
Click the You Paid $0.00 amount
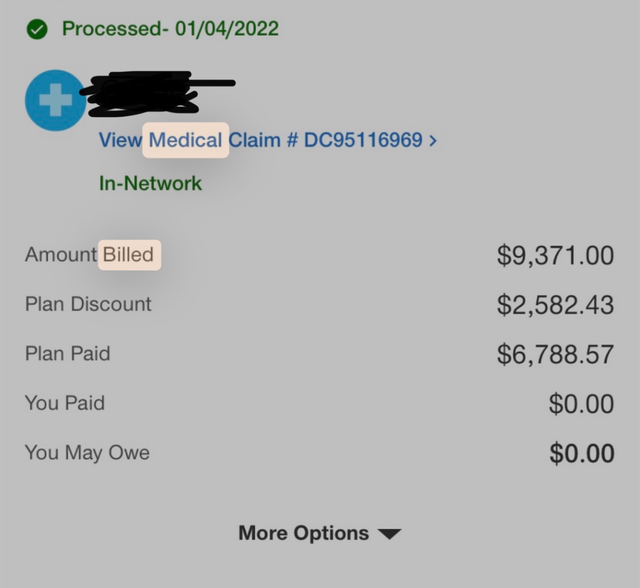point(581,404)
